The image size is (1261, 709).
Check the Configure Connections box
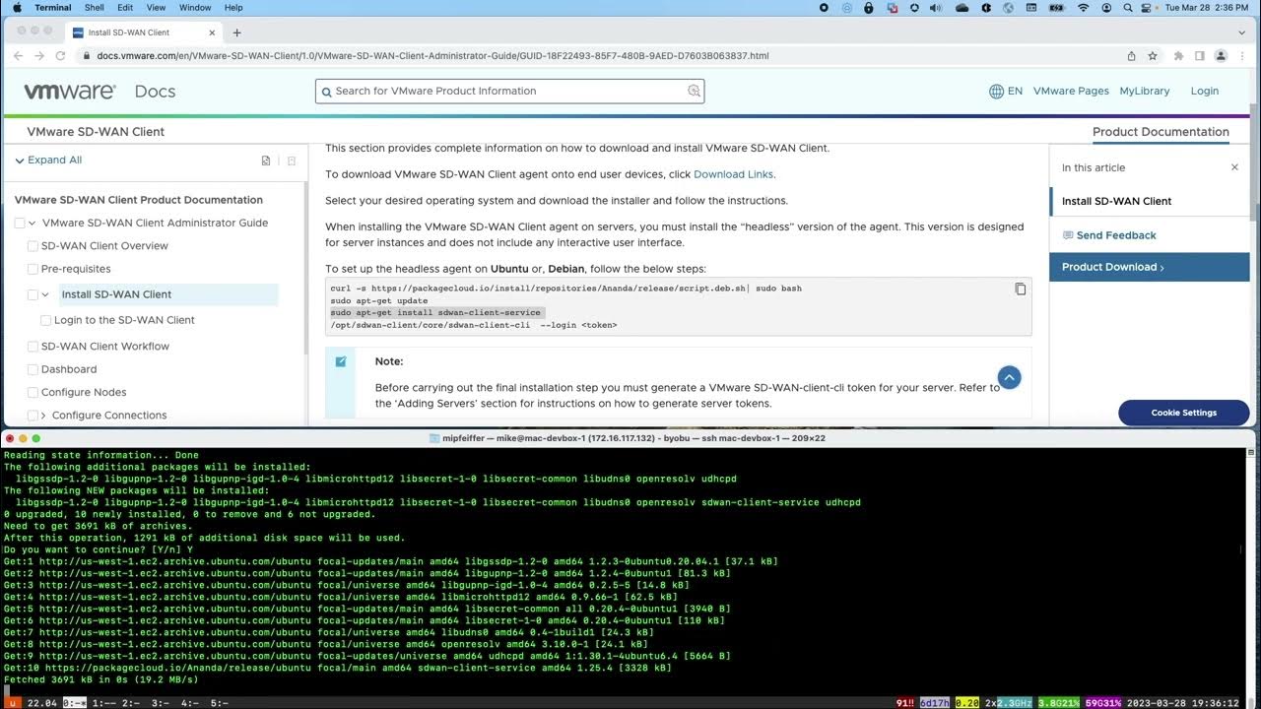pos(33,416)
